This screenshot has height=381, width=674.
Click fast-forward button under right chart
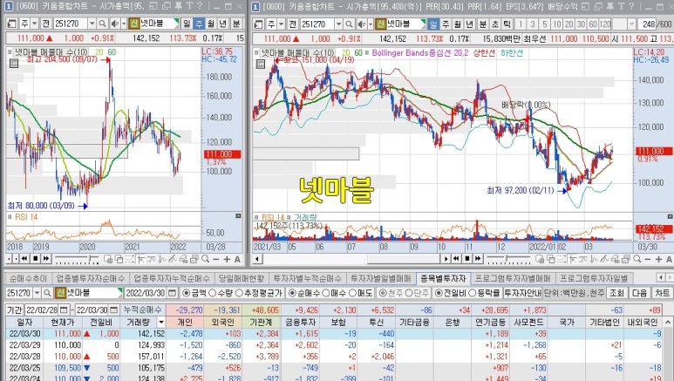pyautogui.click(x=478, y=259)
